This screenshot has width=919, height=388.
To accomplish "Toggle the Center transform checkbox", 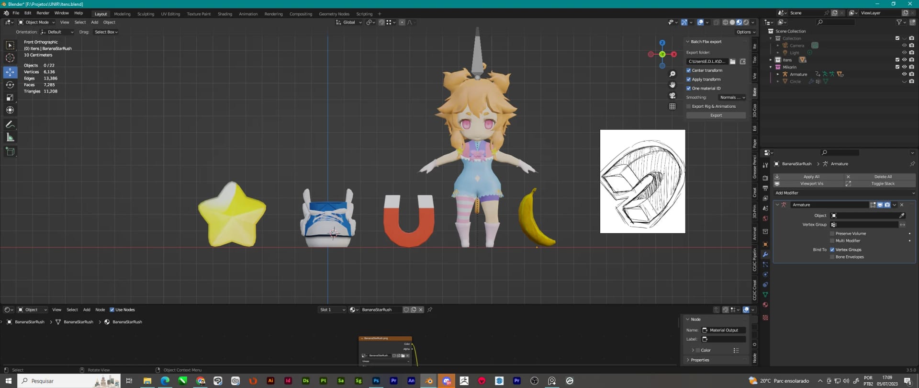I will tap(689, 70).
